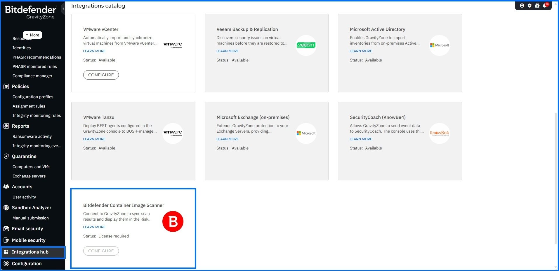Open the gift box what's new icon
This screenshot has width=559, height=271.
pos(537,6)
